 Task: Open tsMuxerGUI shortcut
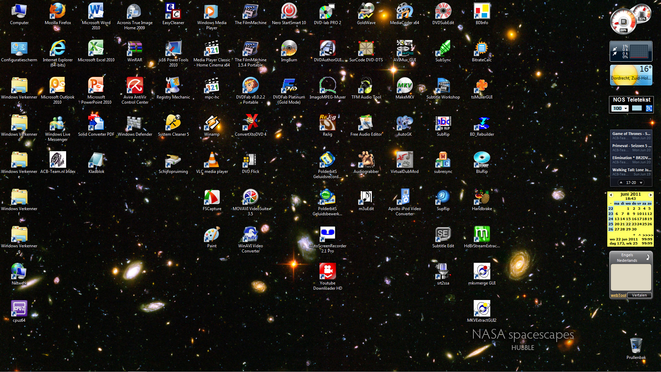pyautogui.click(x=482, y=89)
